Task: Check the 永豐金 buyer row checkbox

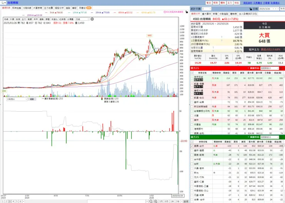Action: (192, 125)
